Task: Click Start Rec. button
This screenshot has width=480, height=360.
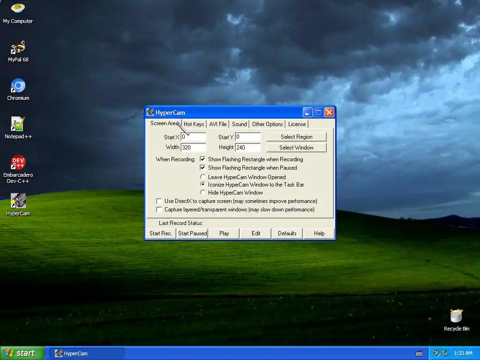Action: pyautogui.click(x=160, y=233)
